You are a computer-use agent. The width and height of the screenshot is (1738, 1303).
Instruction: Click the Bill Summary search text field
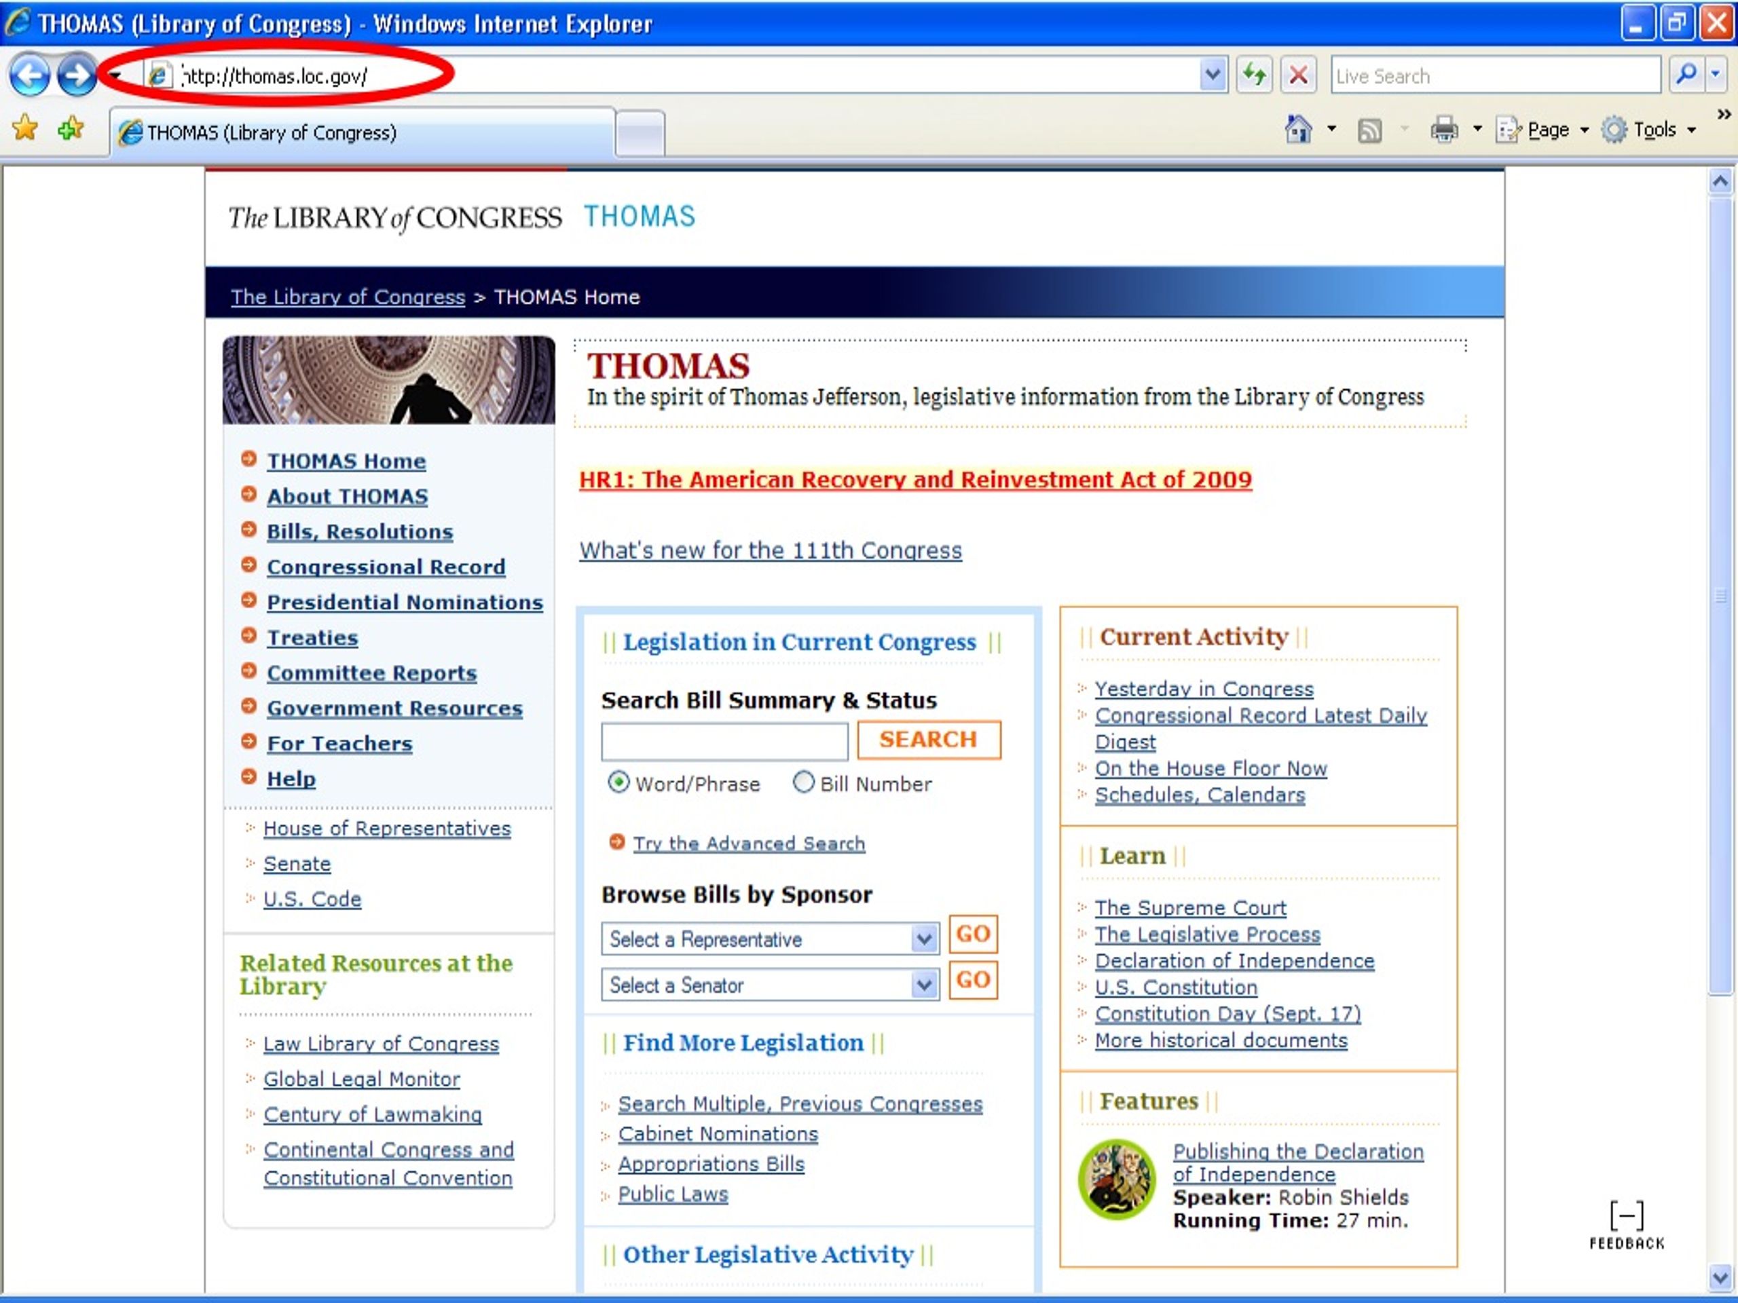click(724, 742)
